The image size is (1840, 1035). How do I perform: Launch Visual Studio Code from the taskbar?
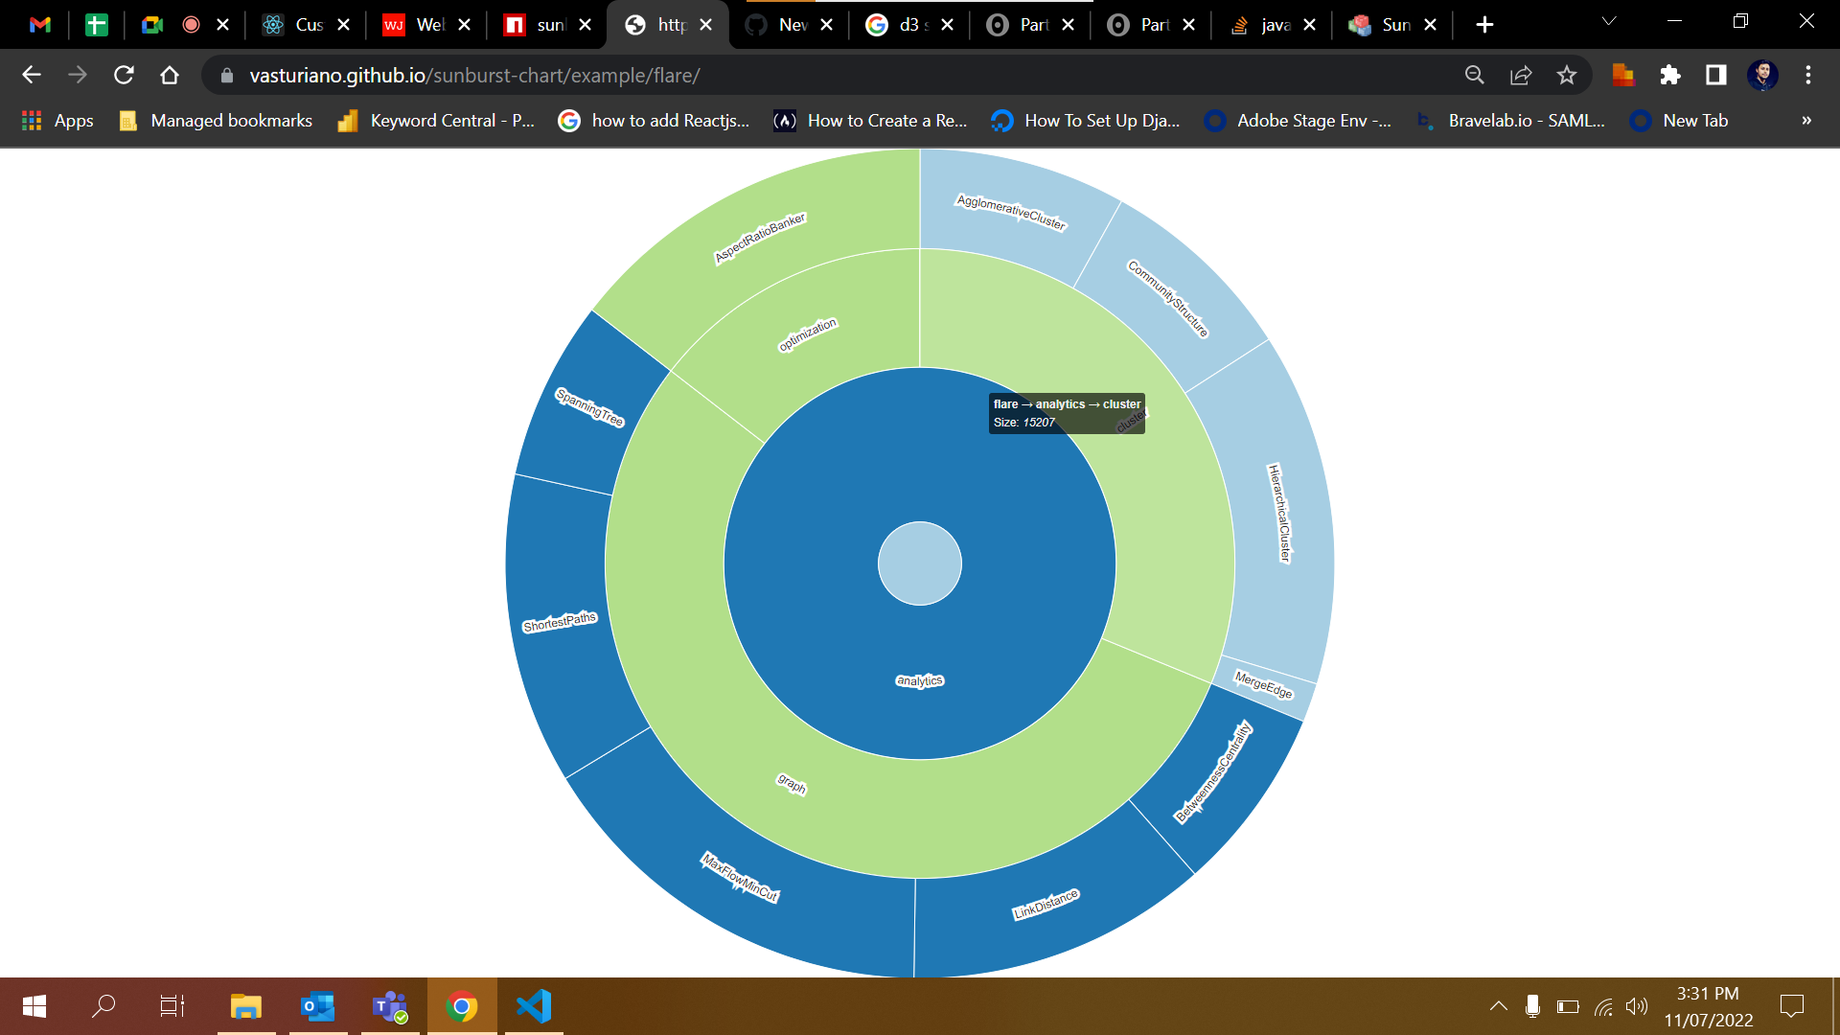tap(534, 1005)
